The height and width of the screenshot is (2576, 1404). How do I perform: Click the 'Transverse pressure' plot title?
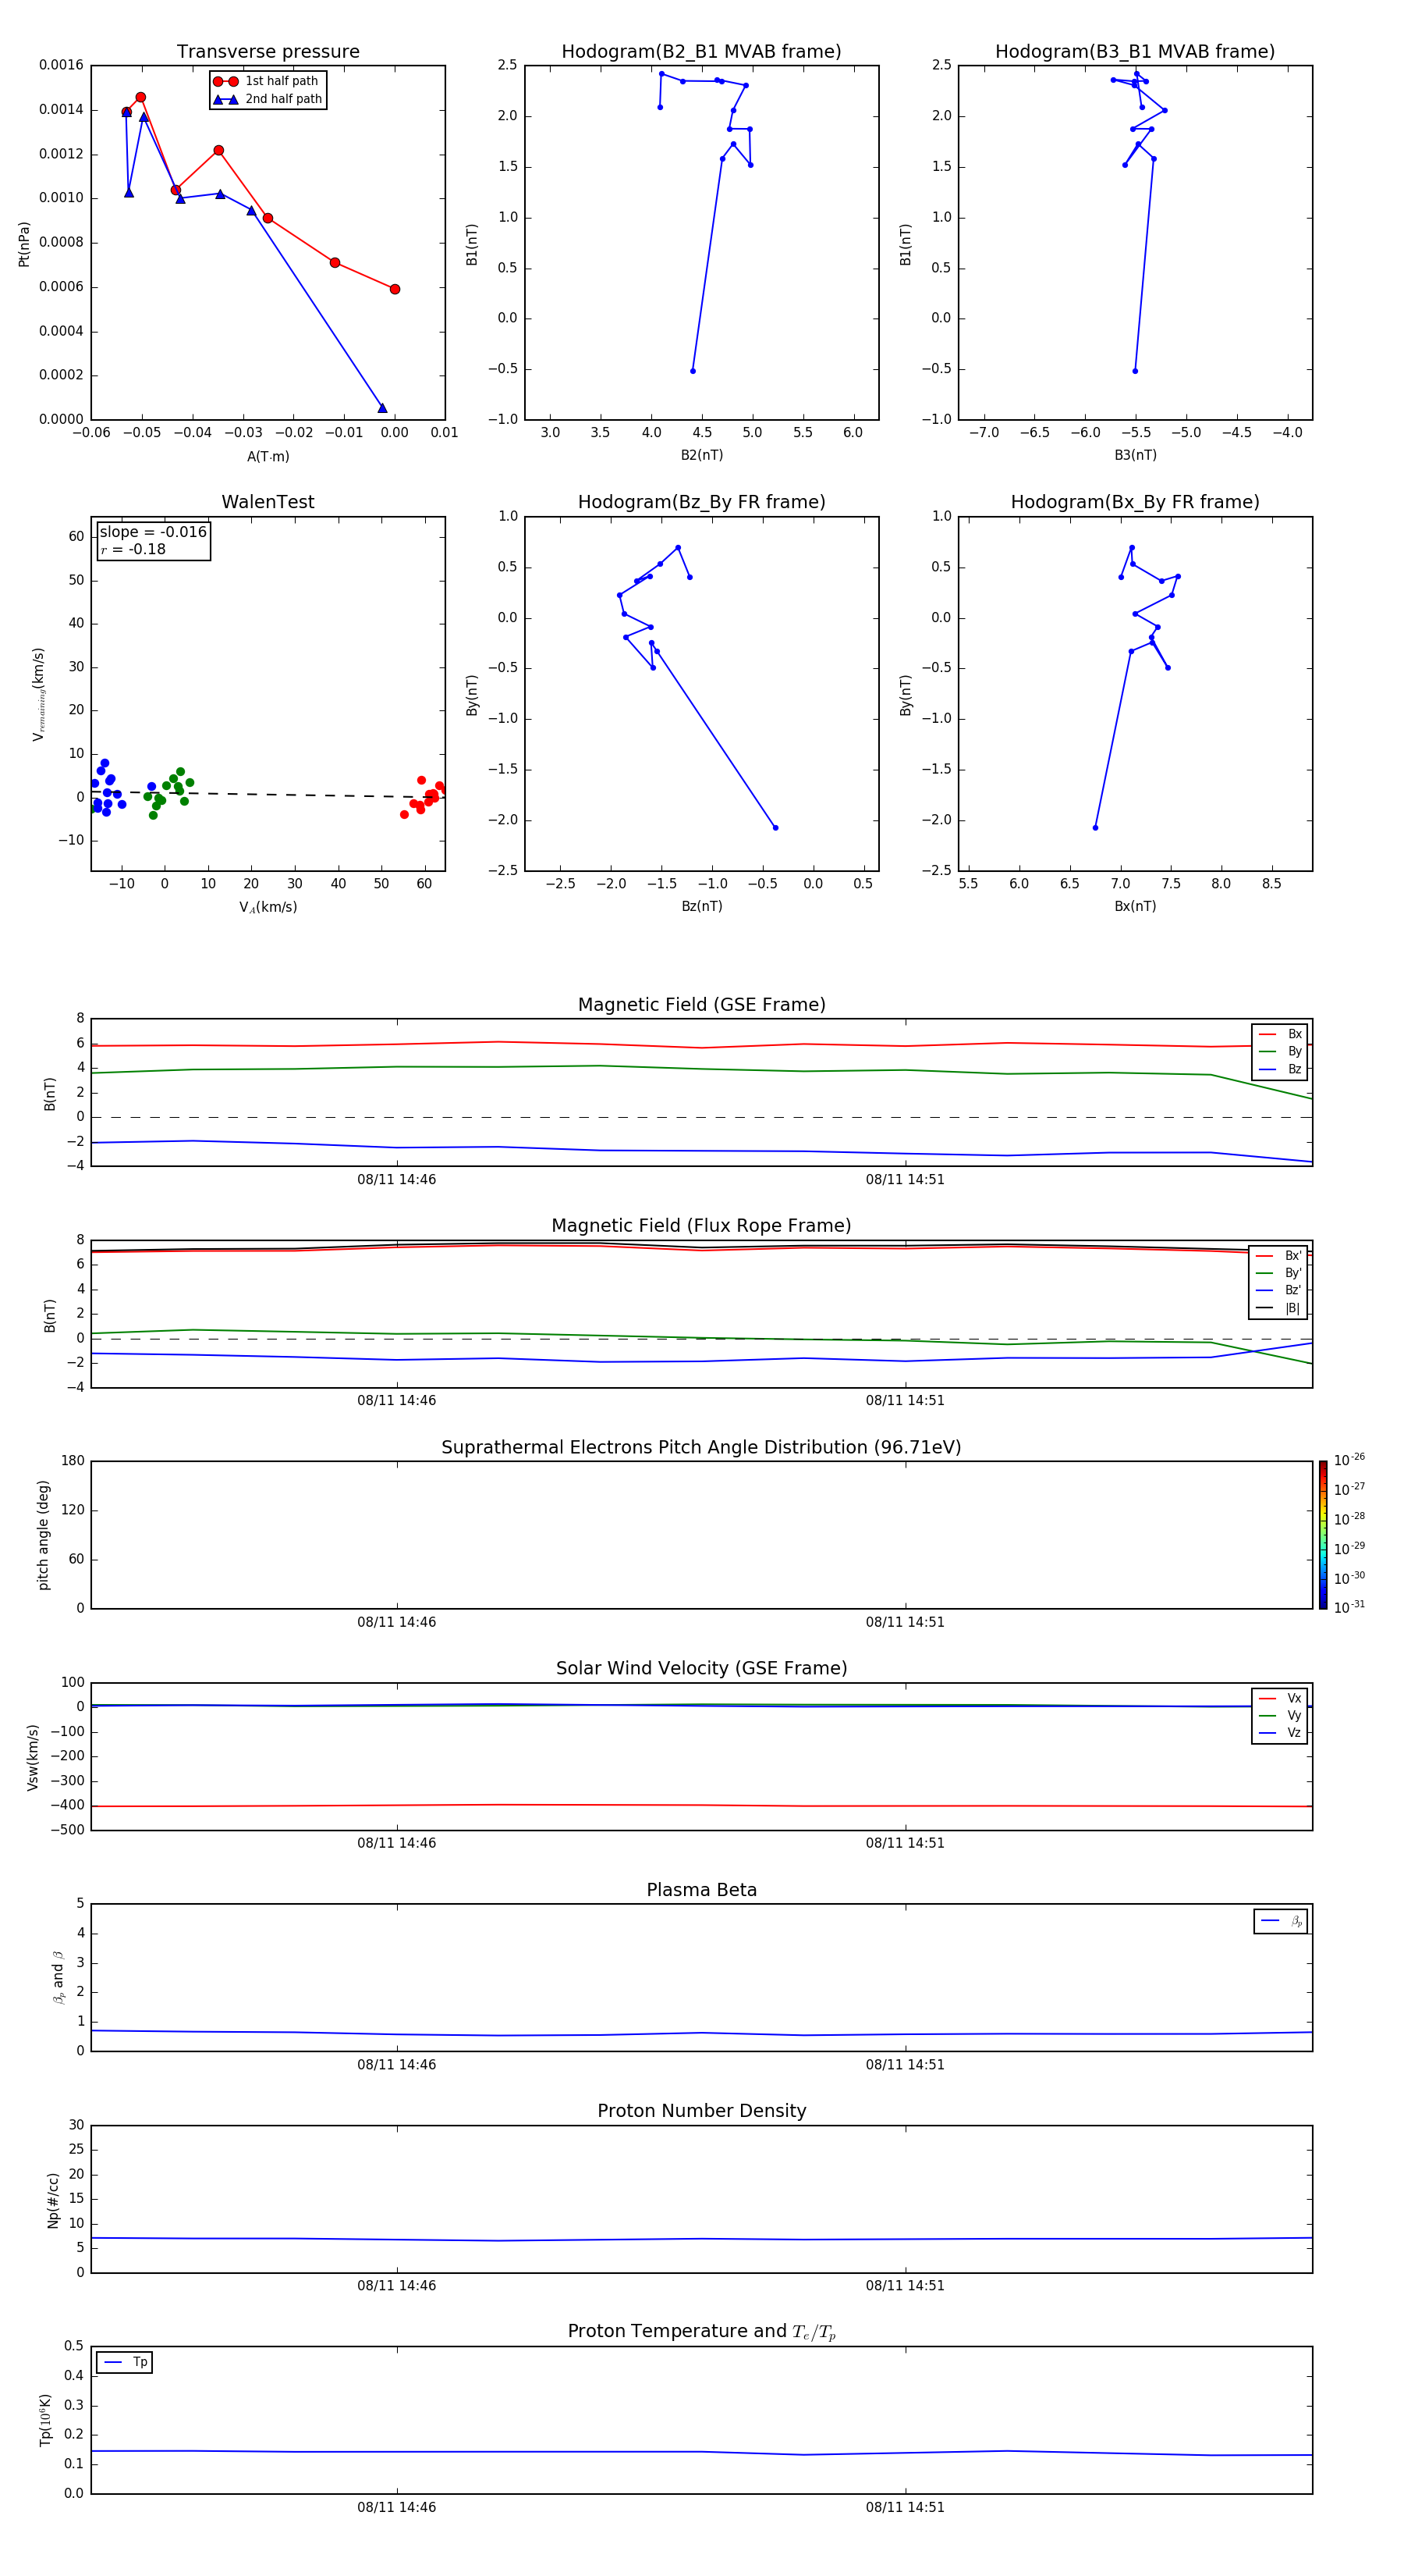pyautogui.click(x=268, y=51)
